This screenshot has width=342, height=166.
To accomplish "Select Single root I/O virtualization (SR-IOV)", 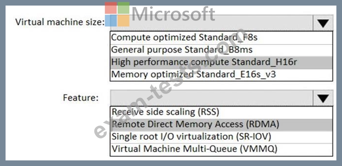I will pyautogui.click(x=221, y=137).
